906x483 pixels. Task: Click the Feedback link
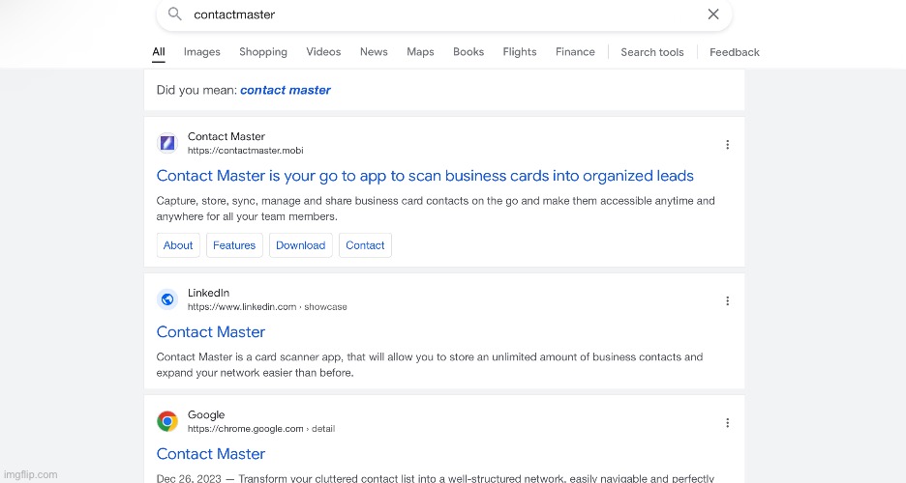734,52
